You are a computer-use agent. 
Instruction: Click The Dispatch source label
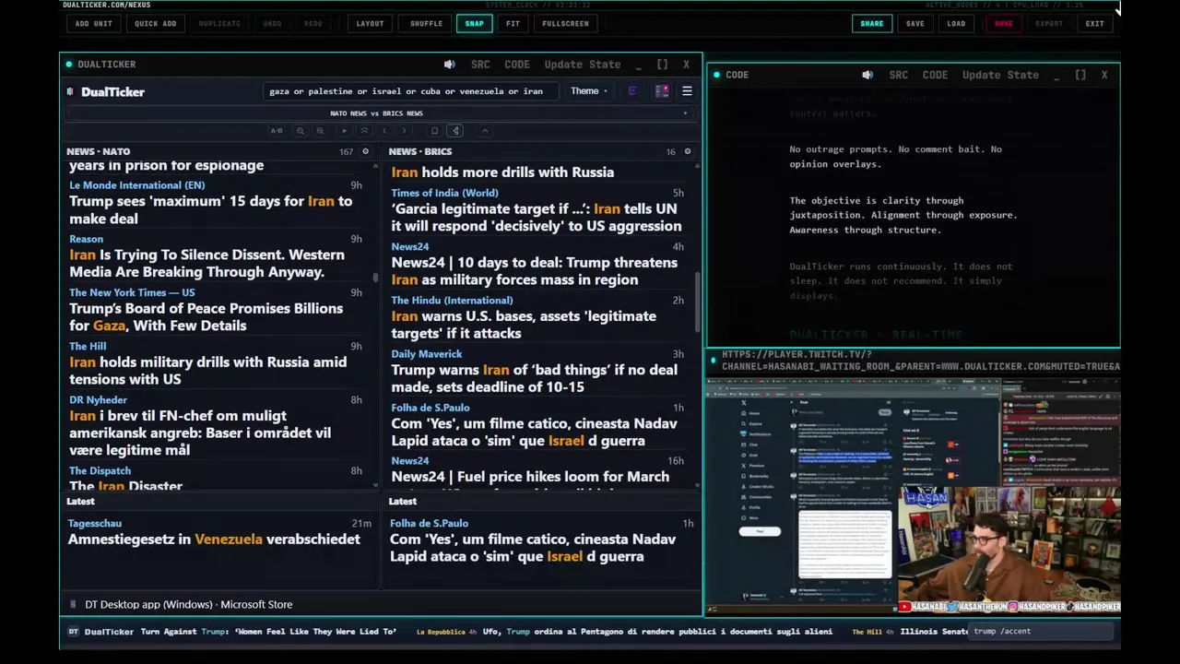point(100,471)
